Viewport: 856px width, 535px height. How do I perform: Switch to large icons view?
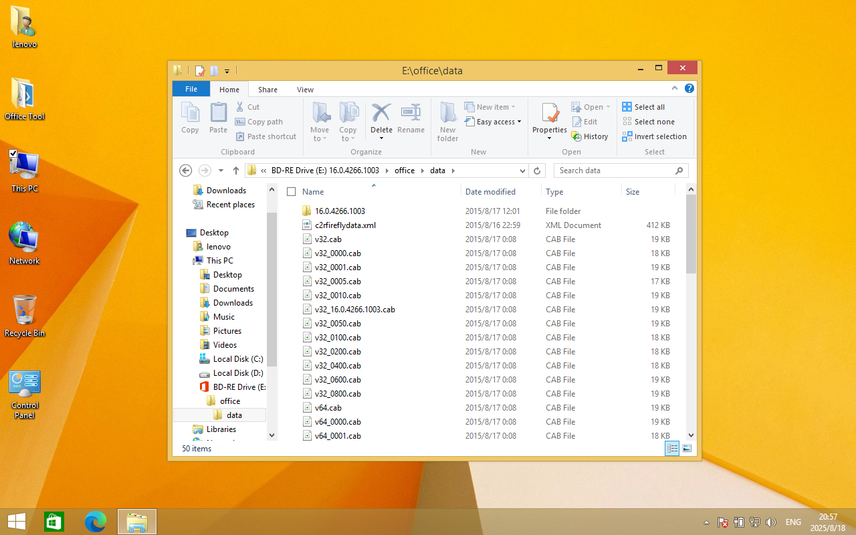(x=687, y=448)
